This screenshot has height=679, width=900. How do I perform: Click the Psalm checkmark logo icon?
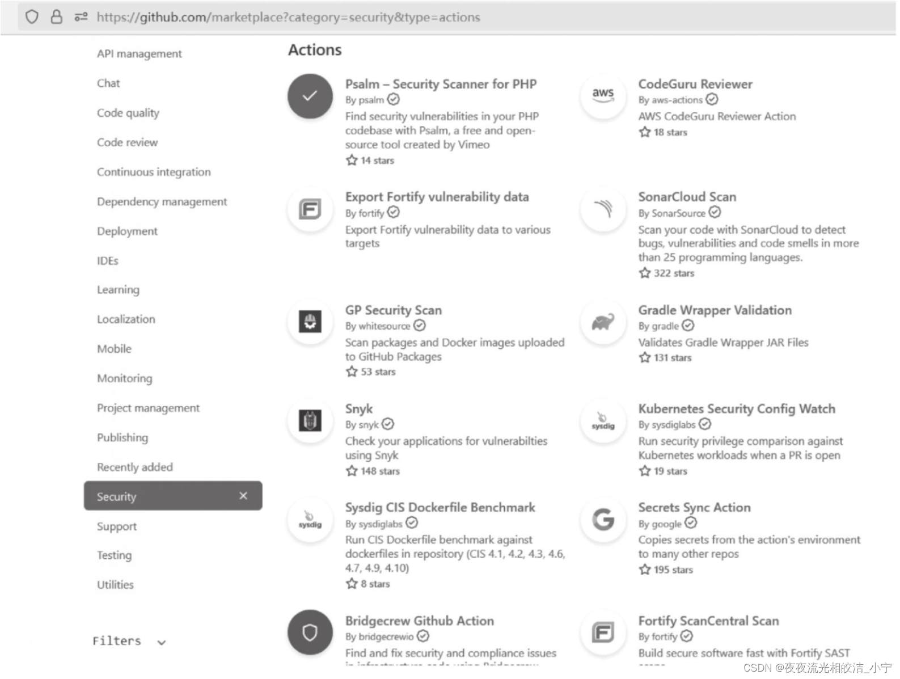point(310,96)
